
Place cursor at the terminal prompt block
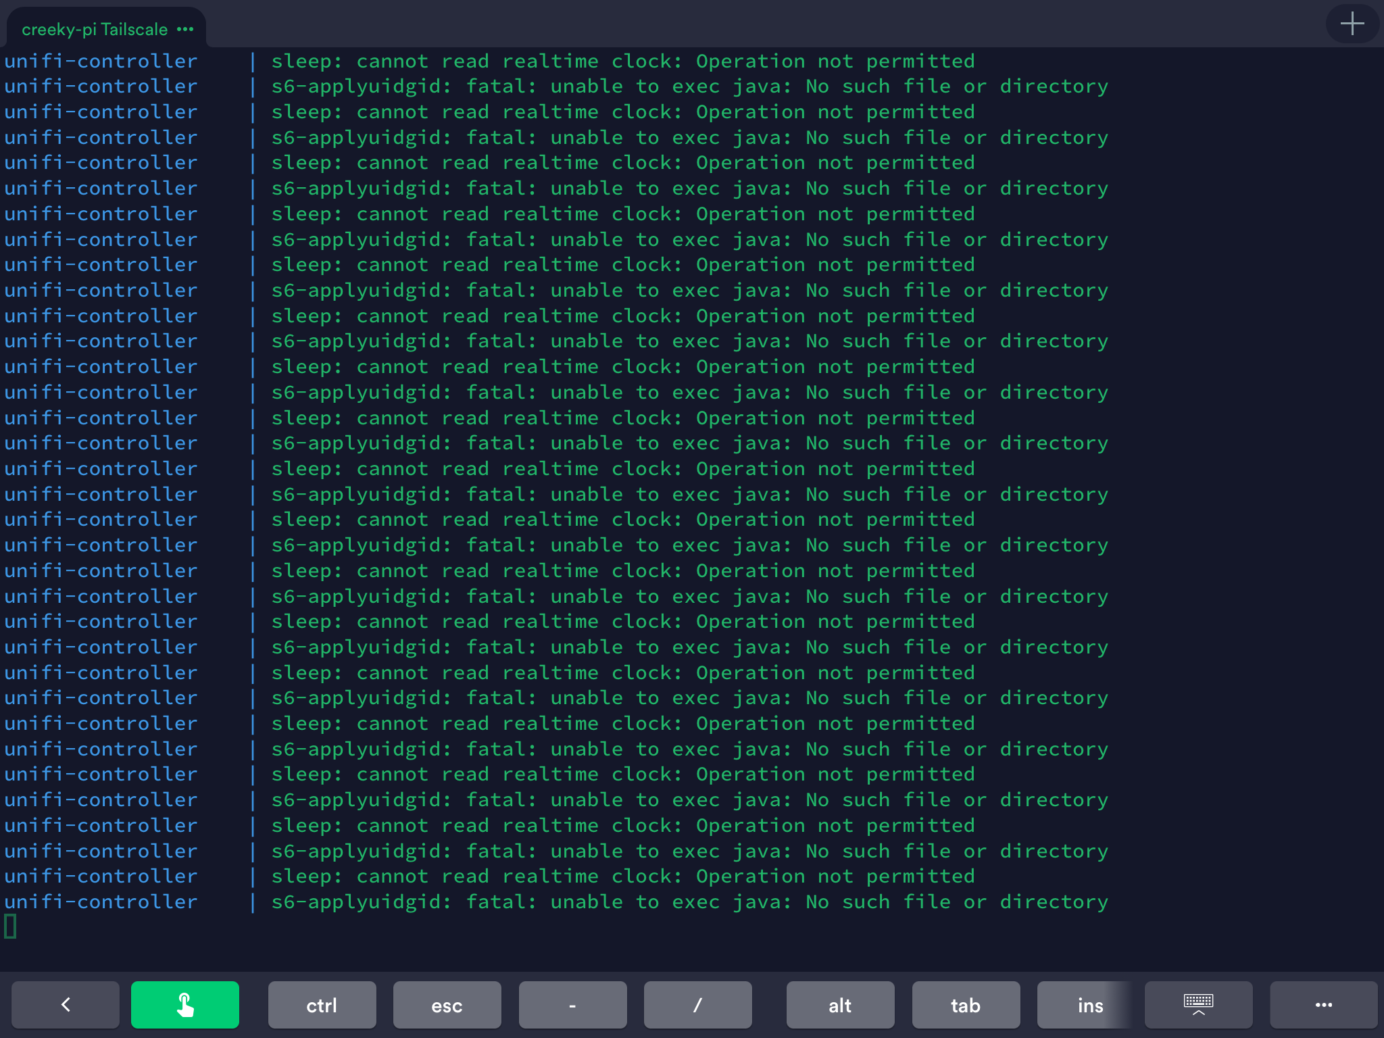10,926
